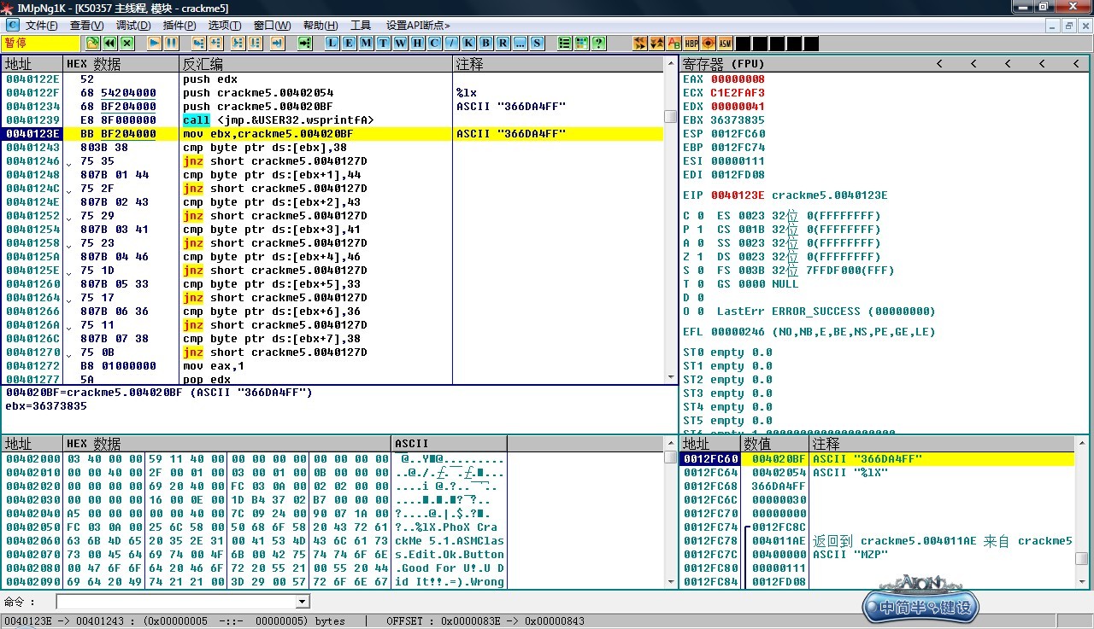Click the dump pane scroll-down arrow

point(671,582)
